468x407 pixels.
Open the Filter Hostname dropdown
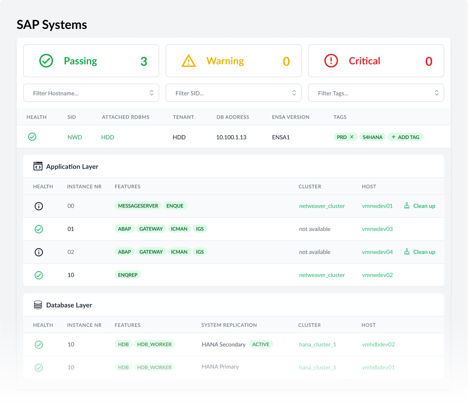pos(91,93)
